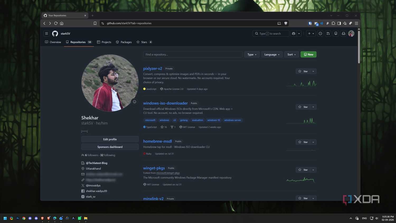Image resolution: width=396 pixels, height=223 pixels.
Task: Open the Stars tab
Action: click(144, 42)
